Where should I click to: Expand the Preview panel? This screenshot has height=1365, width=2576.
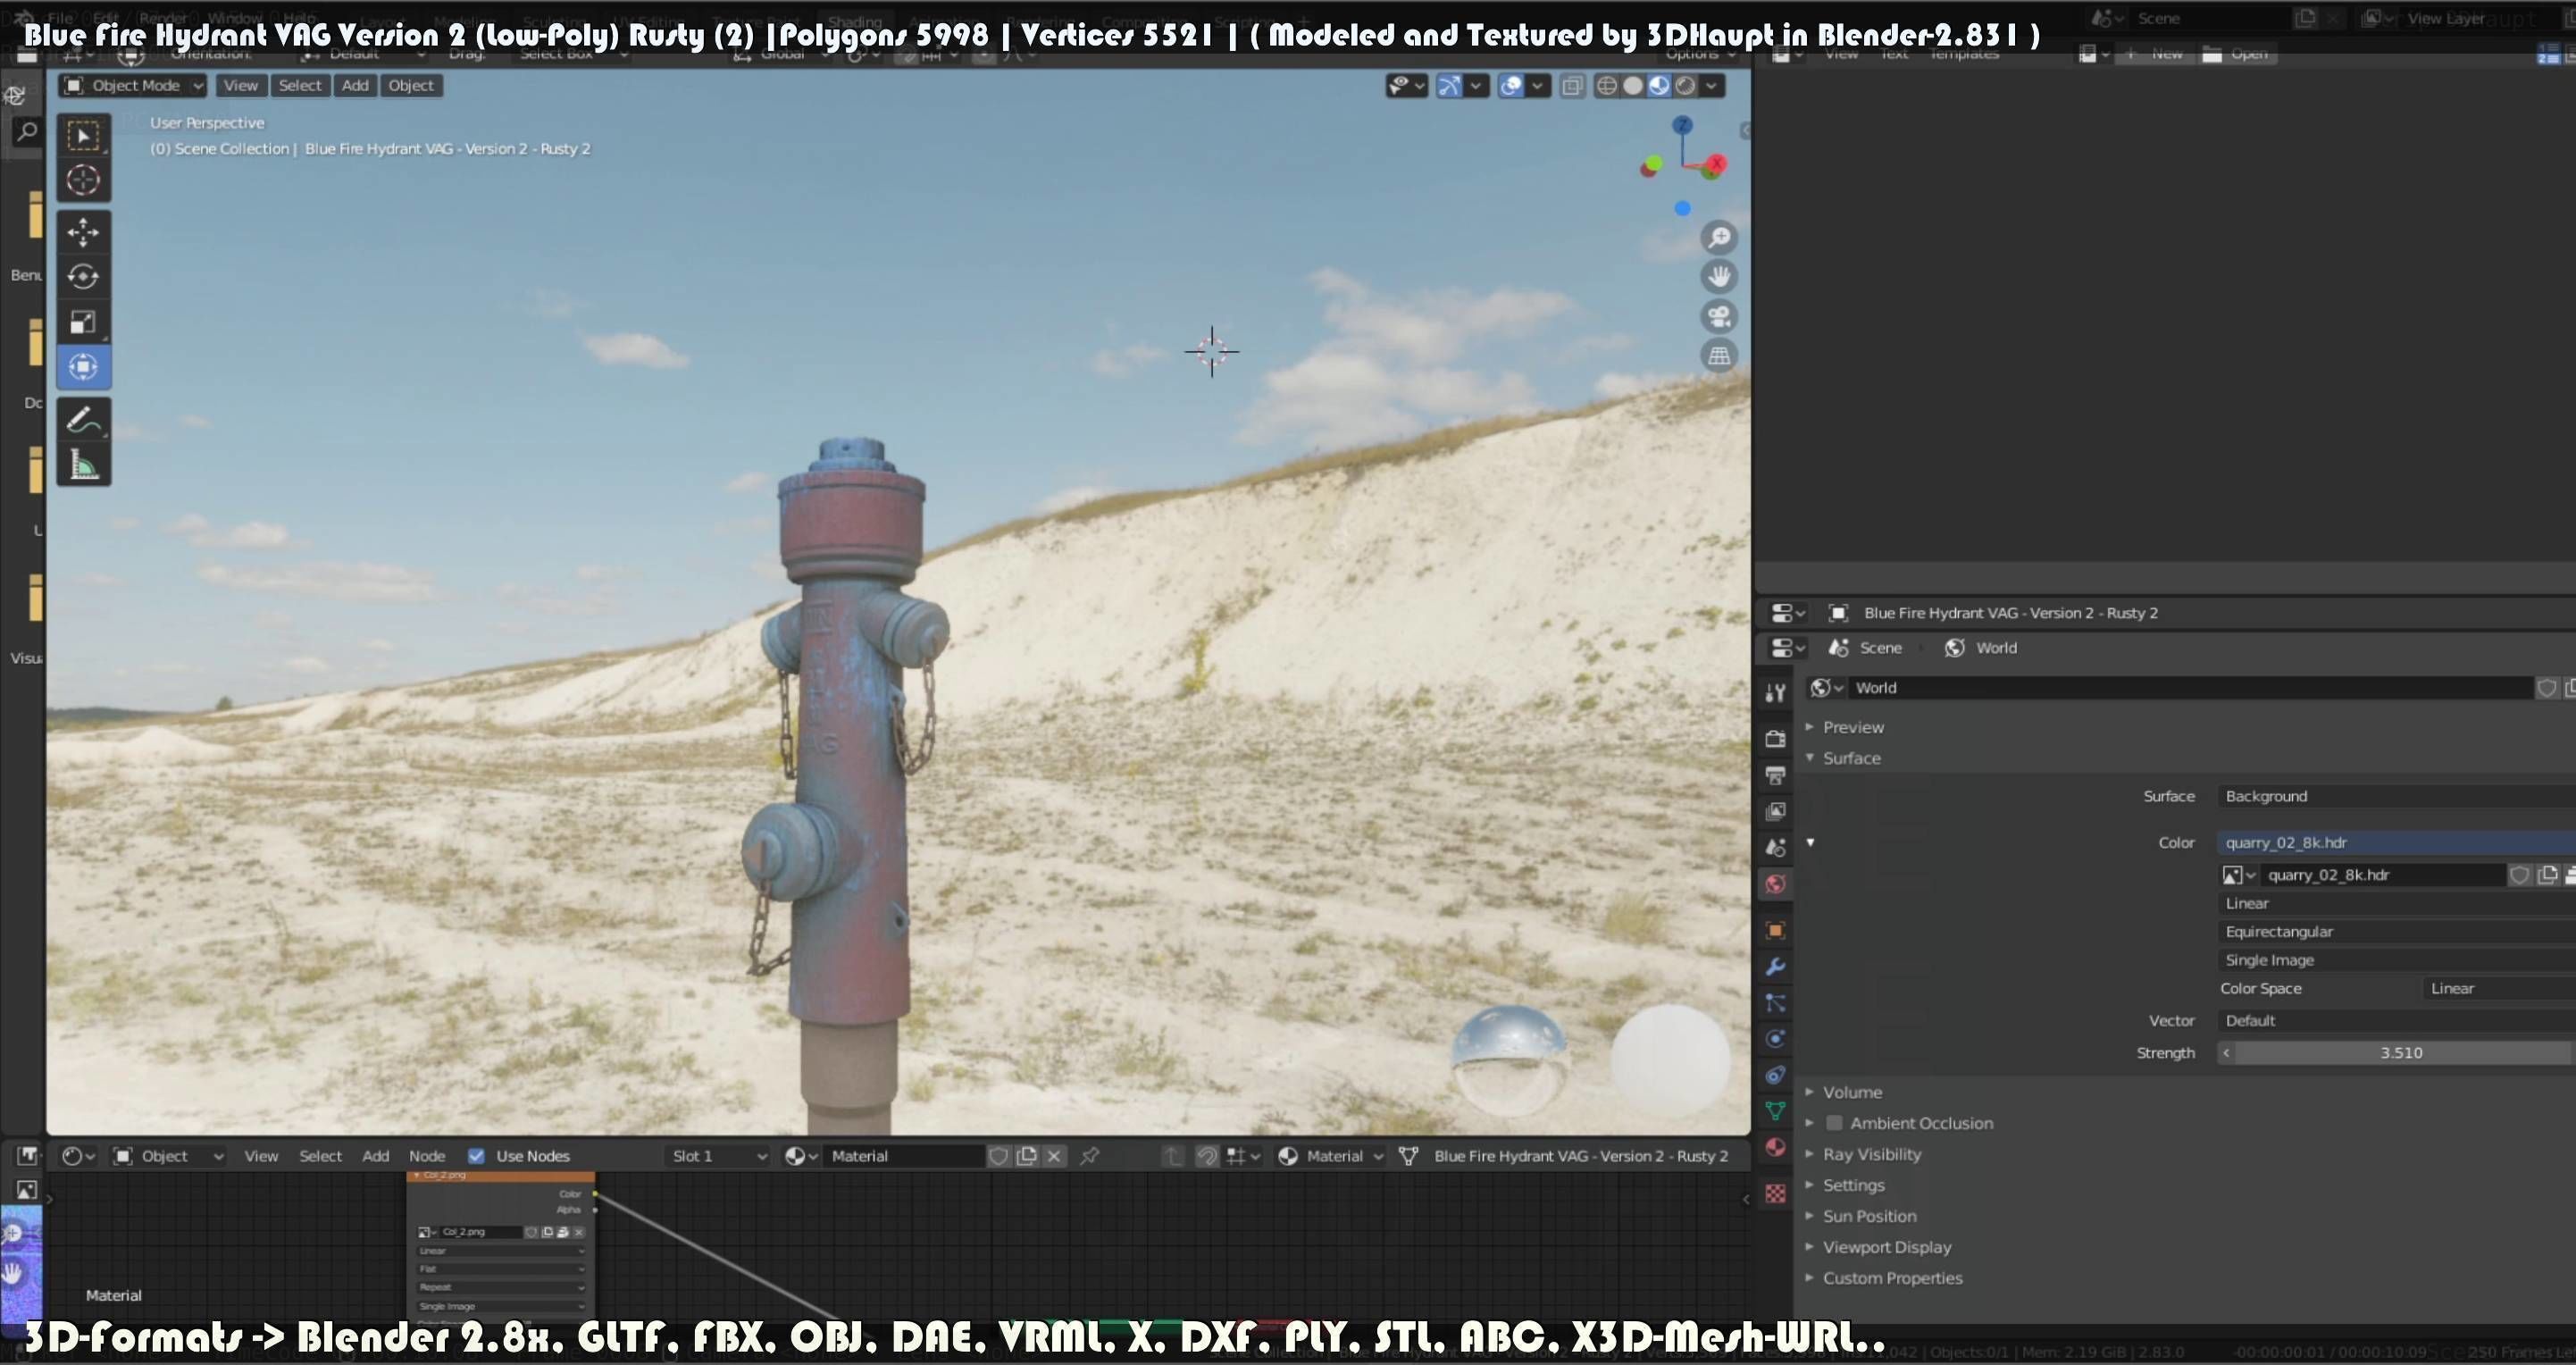coord(1852,727)
